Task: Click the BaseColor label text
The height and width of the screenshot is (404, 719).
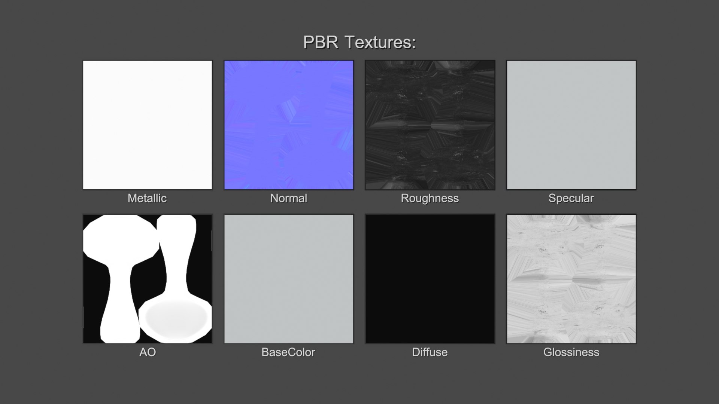Action: tap(288, 352)
